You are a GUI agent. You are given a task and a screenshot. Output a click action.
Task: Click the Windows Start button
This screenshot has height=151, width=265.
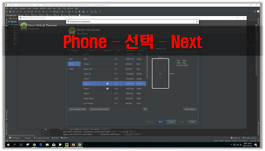8,145
